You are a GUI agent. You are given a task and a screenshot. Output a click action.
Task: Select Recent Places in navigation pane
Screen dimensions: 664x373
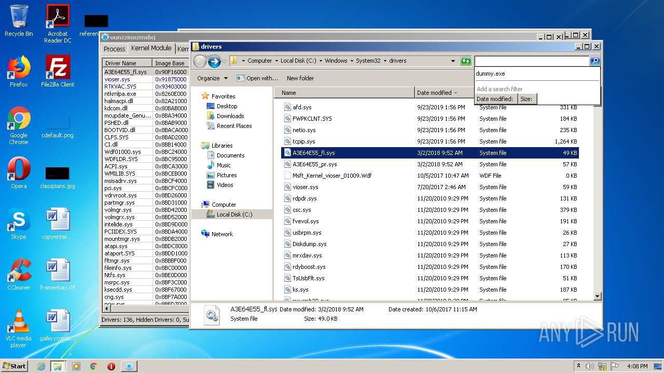coord(234,126)
